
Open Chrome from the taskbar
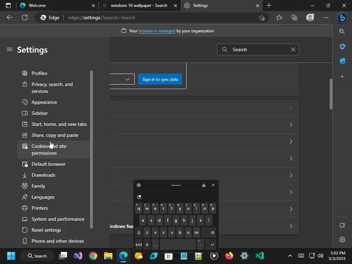coord(93,256)
